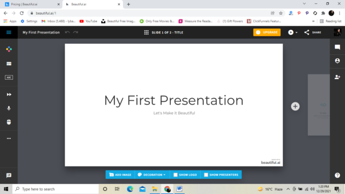Add a new slide with the plus button

click(295, 107)
